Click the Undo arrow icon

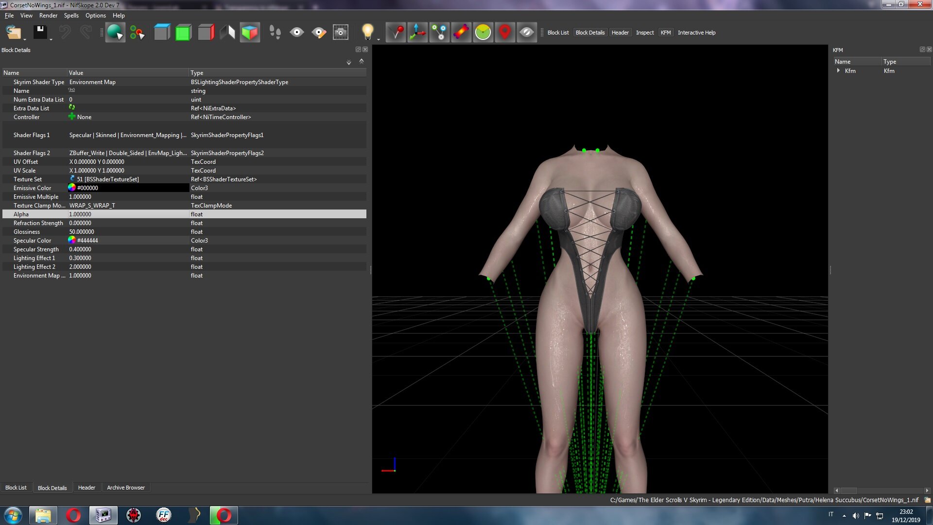click(x=65, y=33)
